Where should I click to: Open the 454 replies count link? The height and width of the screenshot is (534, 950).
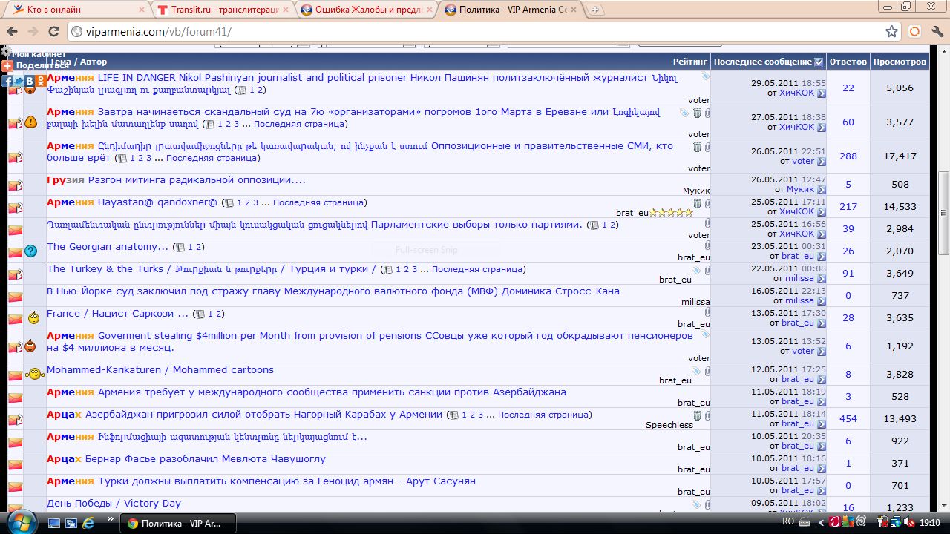(x=848, y=419)
